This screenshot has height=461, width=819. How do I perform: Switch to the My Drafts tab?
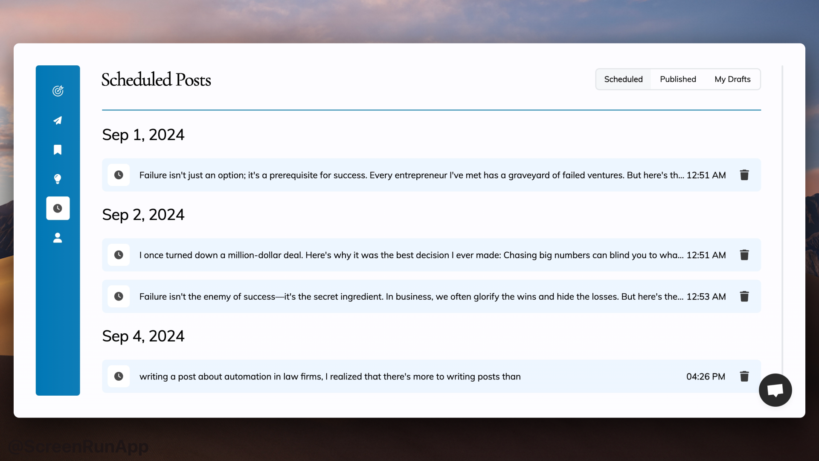(732, 79)
